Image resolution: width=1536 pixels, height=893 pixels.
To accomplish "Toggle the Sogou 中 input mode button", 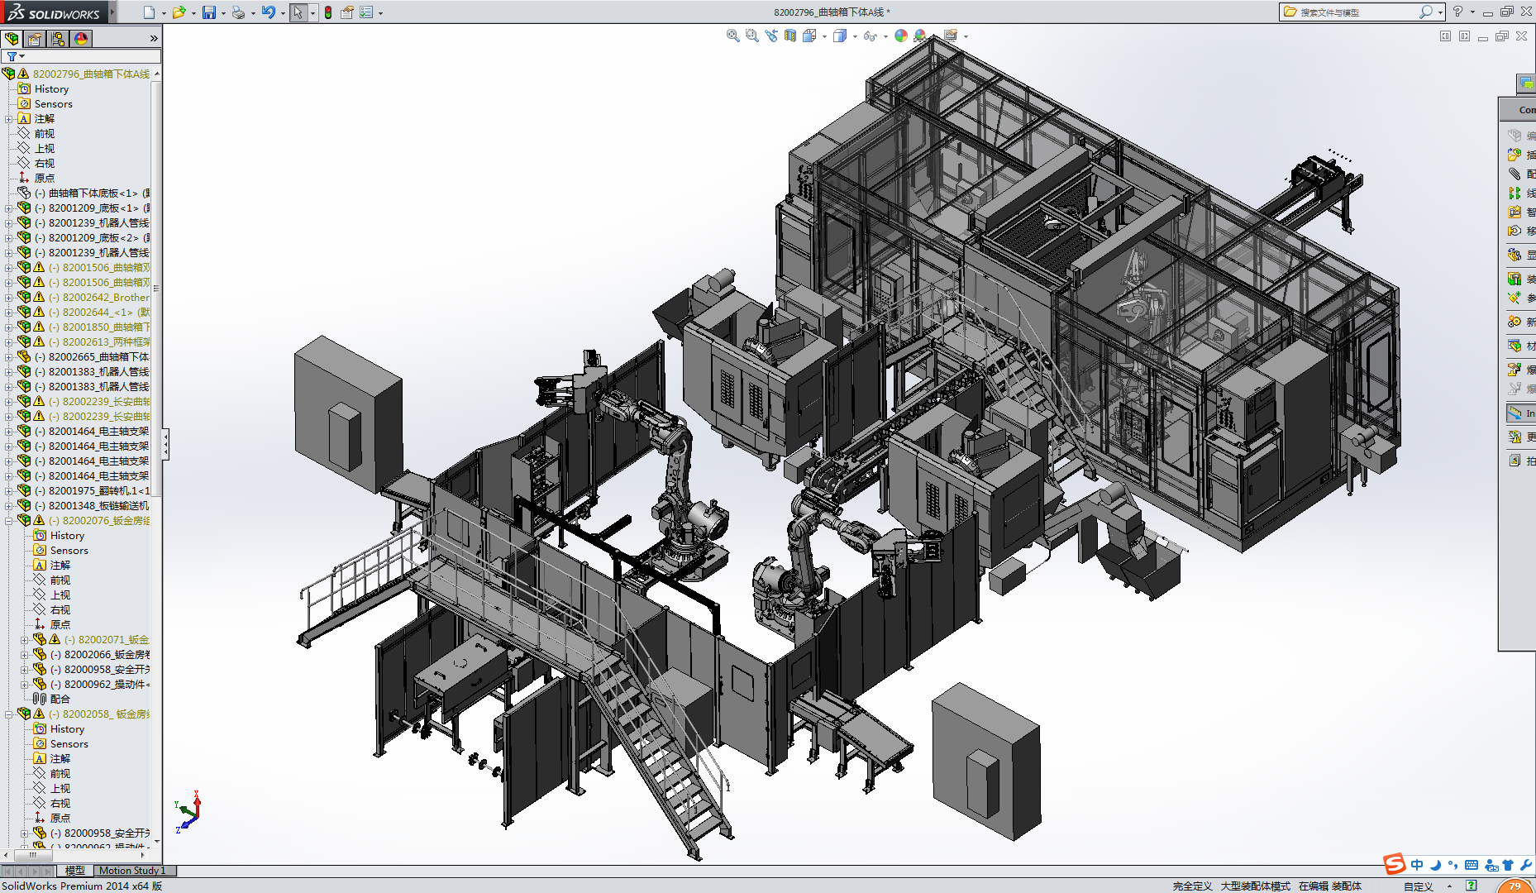I will (1417, 865).
